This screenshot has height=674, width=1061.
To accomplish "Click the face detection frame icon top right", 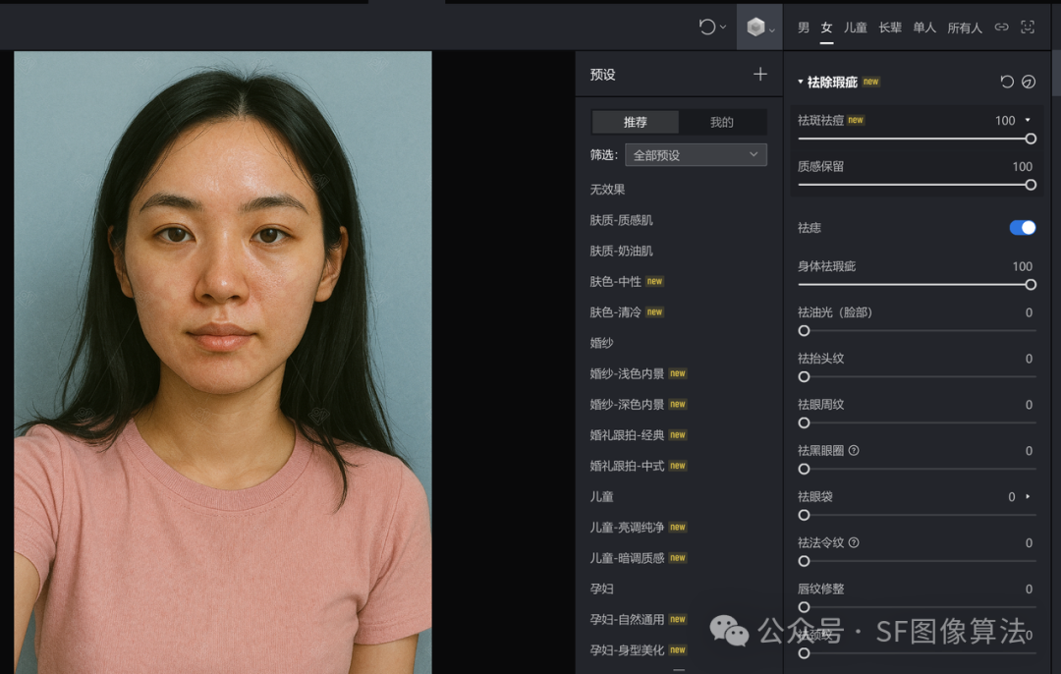I will 1030,28.
